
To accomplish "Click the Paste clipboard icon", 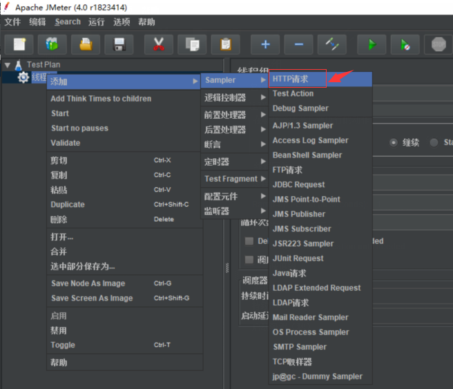I will [x=225, y=44].
